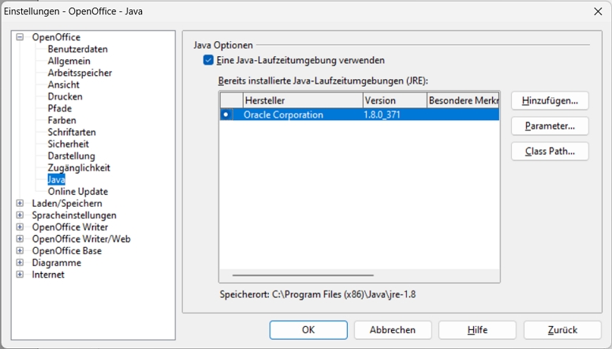Open the Benutzerdaten settings page

point(77,49)
